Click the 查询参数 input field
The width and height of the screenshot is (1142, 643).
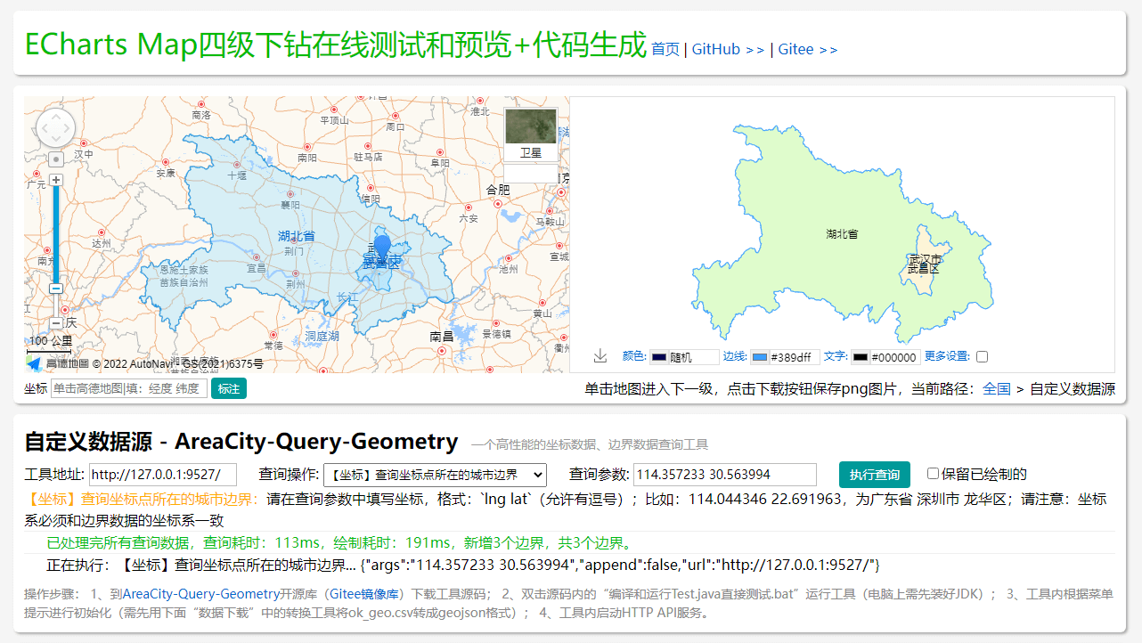(x=725, y=475)
